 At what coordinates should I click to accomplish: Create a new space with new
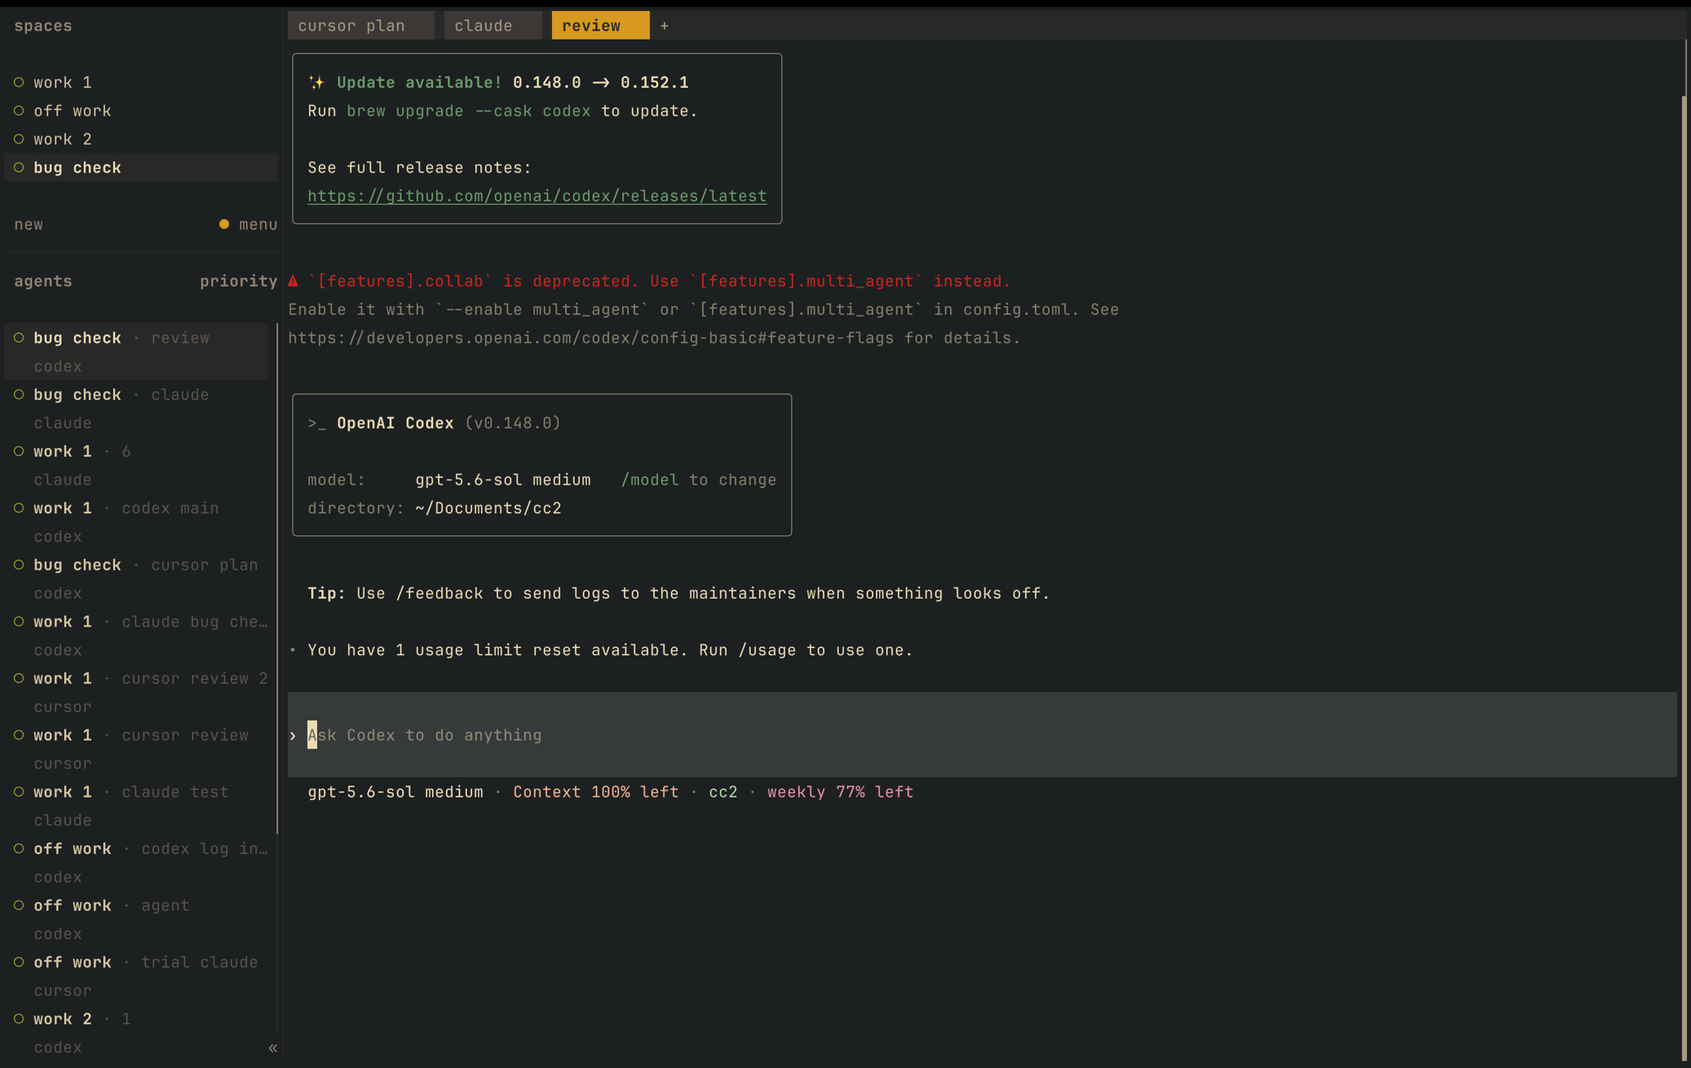29,225
